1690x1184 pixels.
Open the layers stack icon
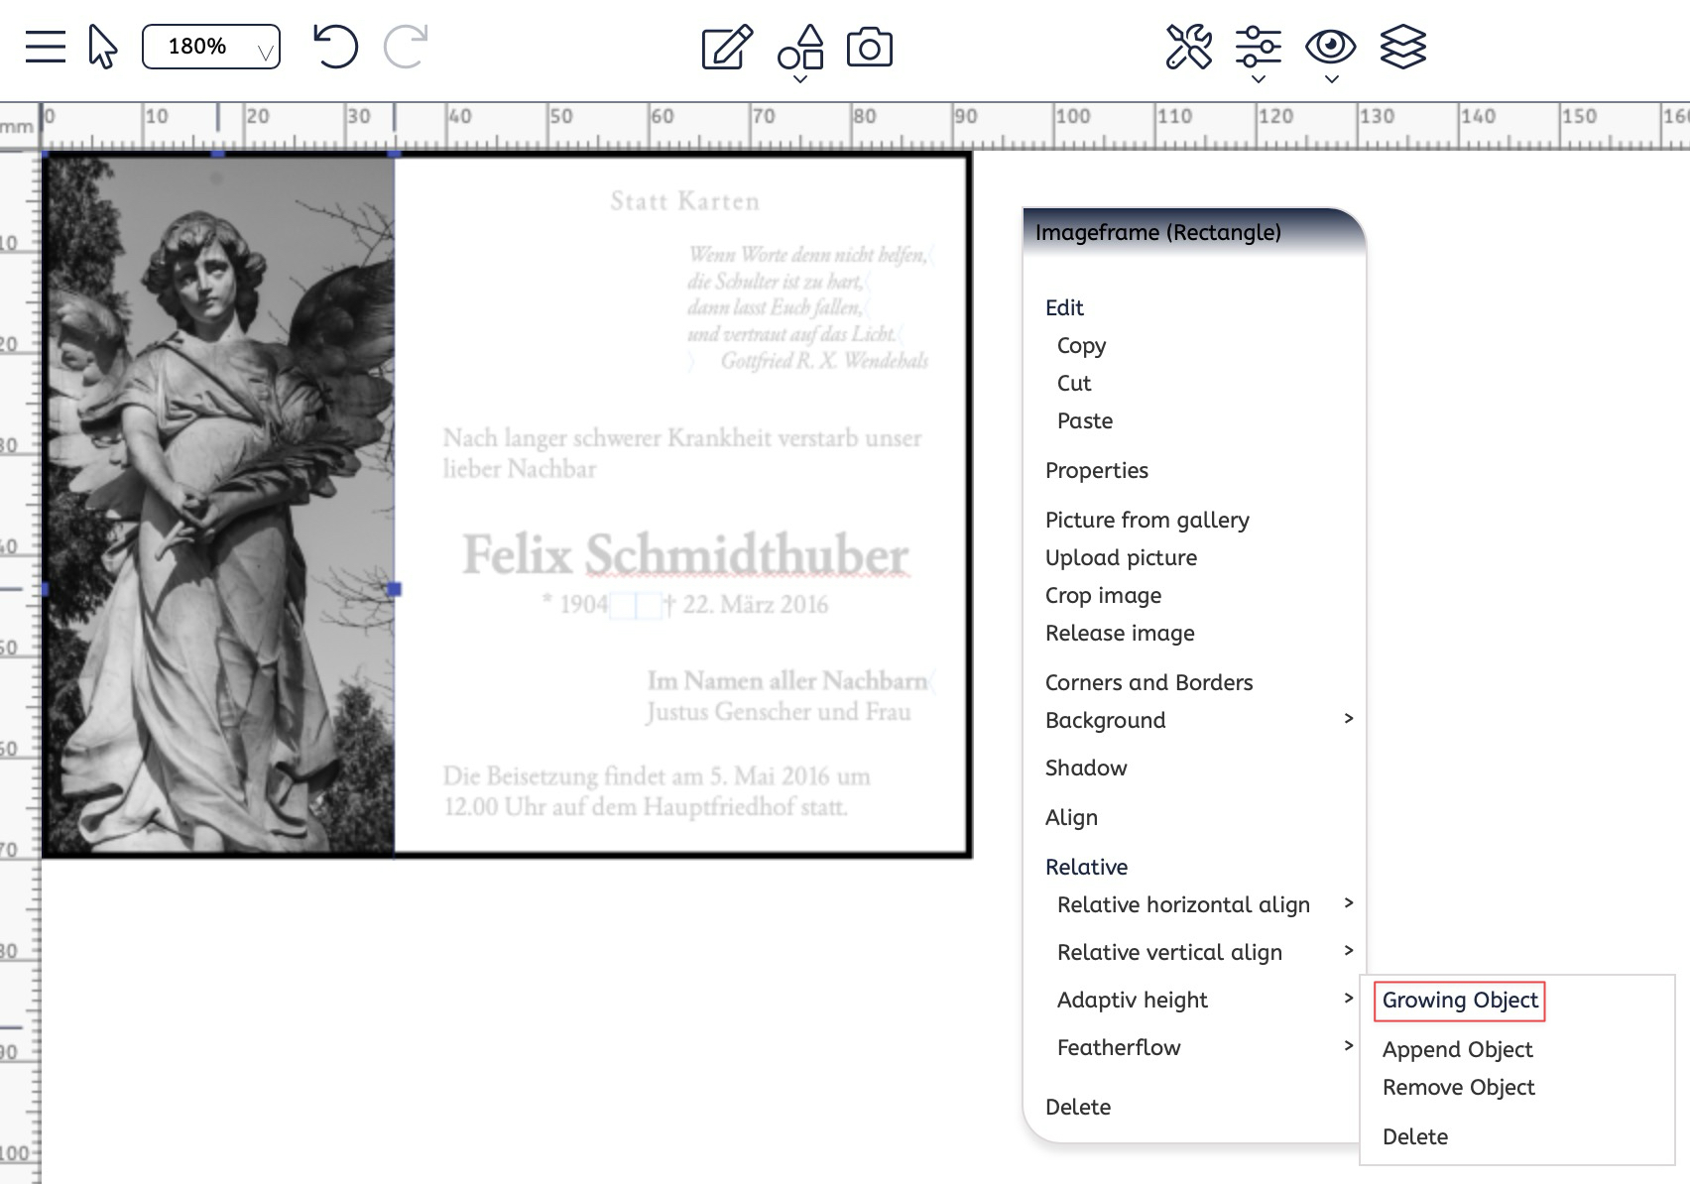click(x=1402, y=47)
